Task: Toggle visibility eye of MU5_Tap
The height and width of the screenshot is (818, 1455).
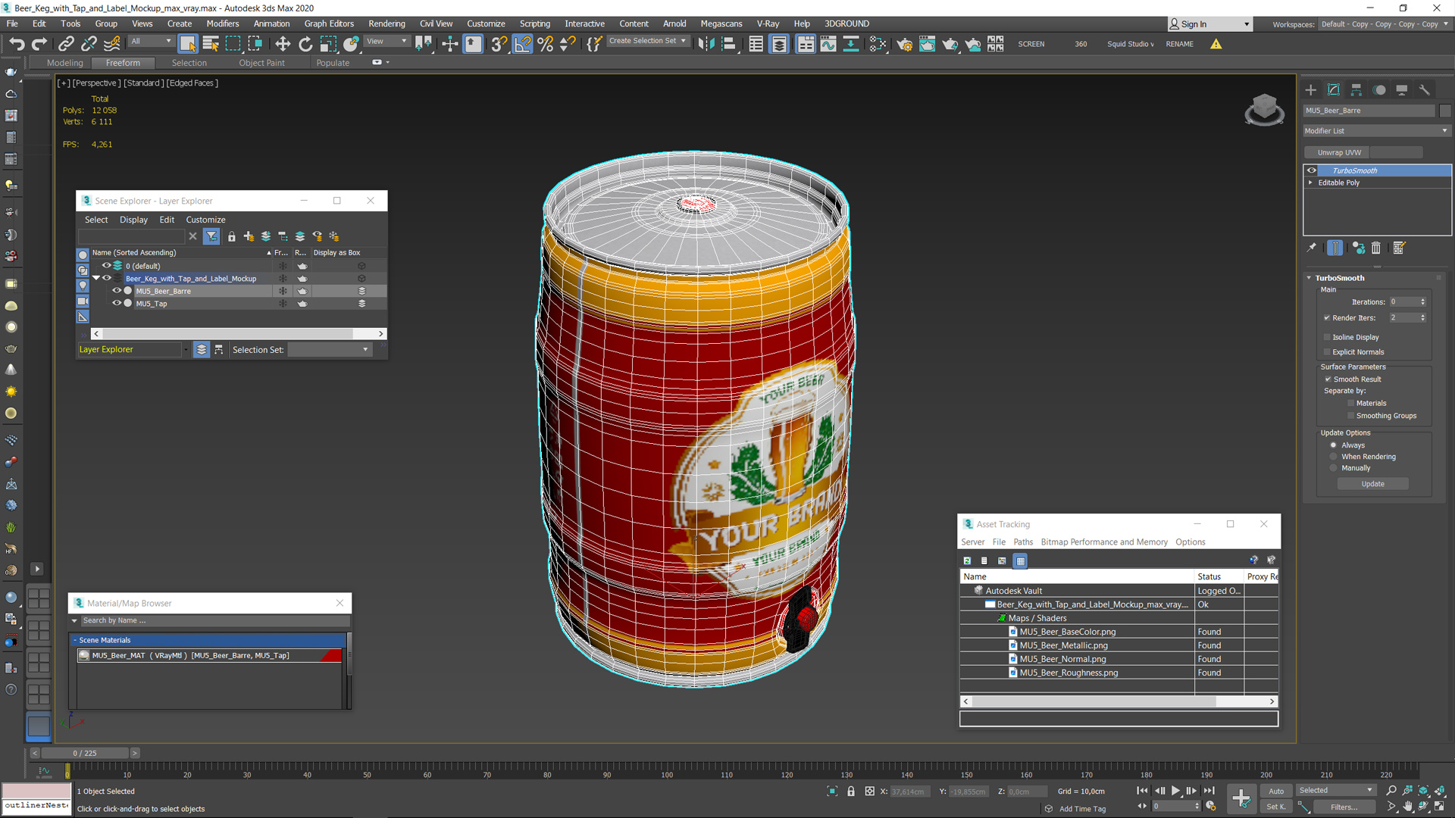Action: click(117, 303)
